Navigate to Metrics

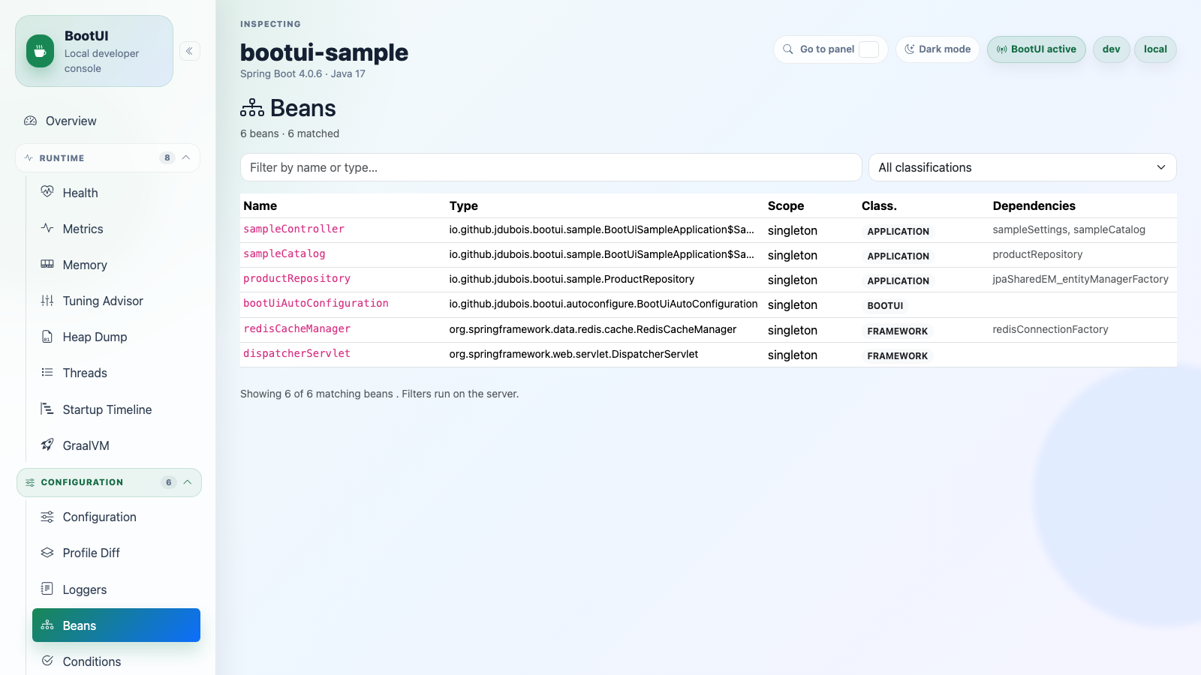click(116, 229)
